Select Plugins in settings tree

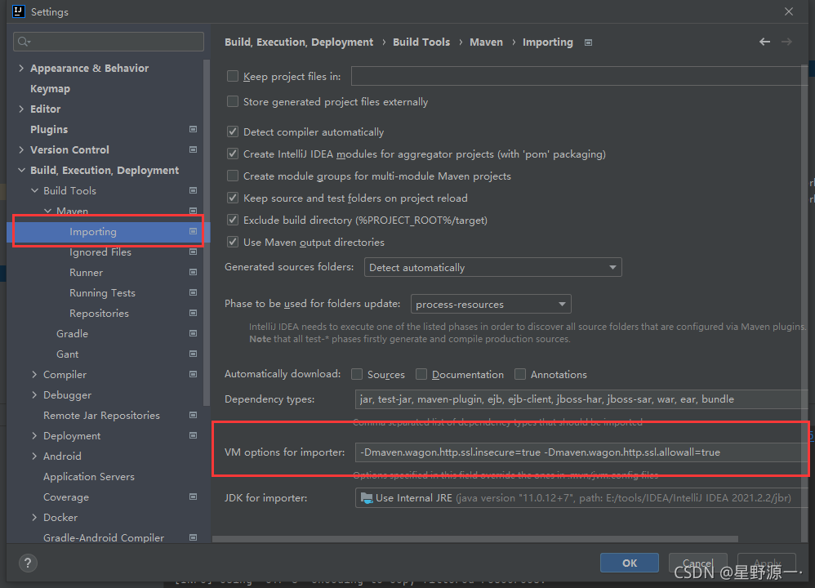pos(49,130)
